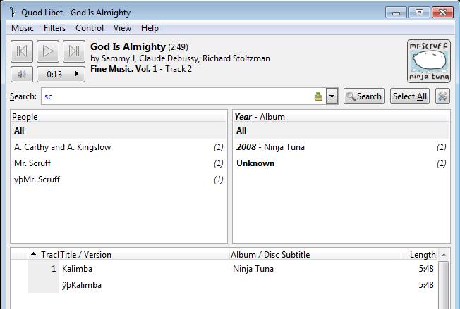The height and width of the screenshot is (309, 460).
Task: Maximize the Quod Libet window
Action: pyautogui.click(x=419, y=13)
